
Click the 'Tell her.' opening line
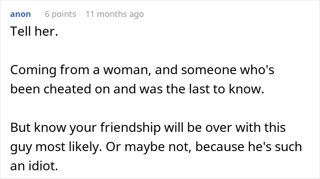tap(34, 32)
